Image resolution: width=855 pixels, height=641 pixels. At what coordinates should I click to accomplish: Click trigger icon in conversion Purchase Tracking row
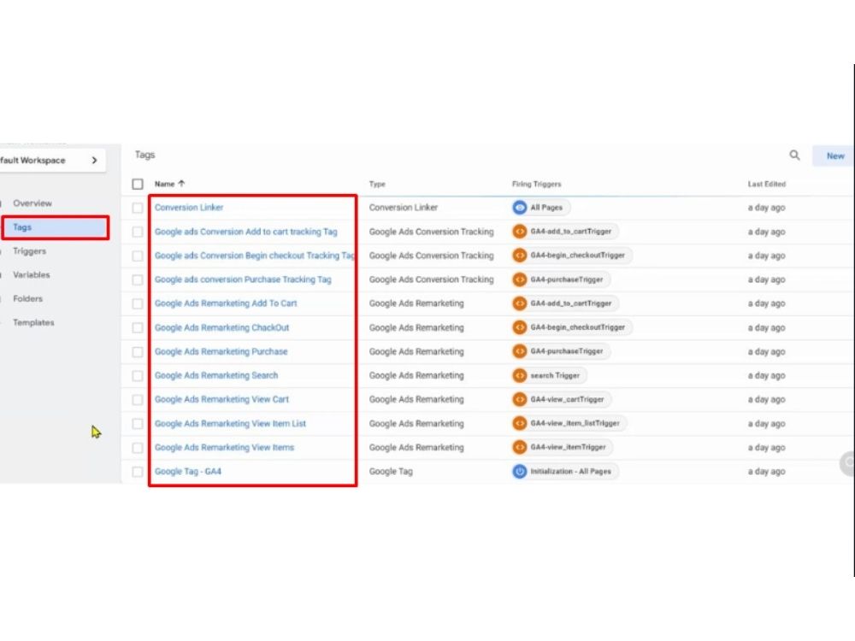click(520, 279)
